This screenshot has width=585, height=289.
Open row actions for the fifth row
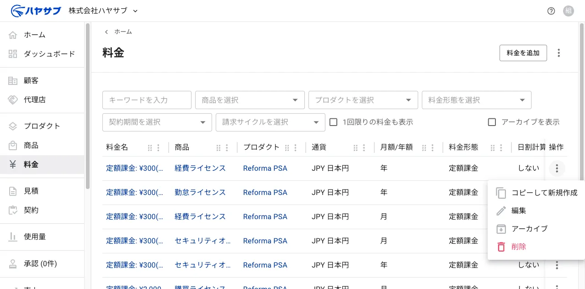557,265
